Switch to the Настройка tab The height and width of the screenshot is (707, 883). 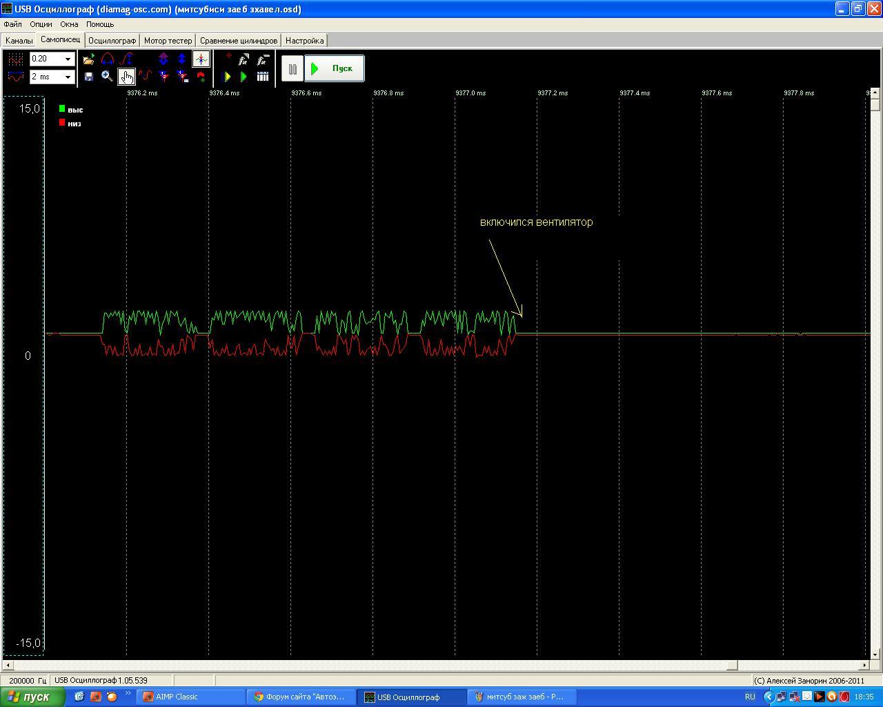point(304,41)
